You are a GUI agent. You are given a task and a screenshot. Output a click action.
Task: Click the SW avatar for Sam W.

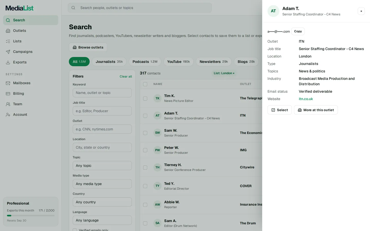point(158,133)
